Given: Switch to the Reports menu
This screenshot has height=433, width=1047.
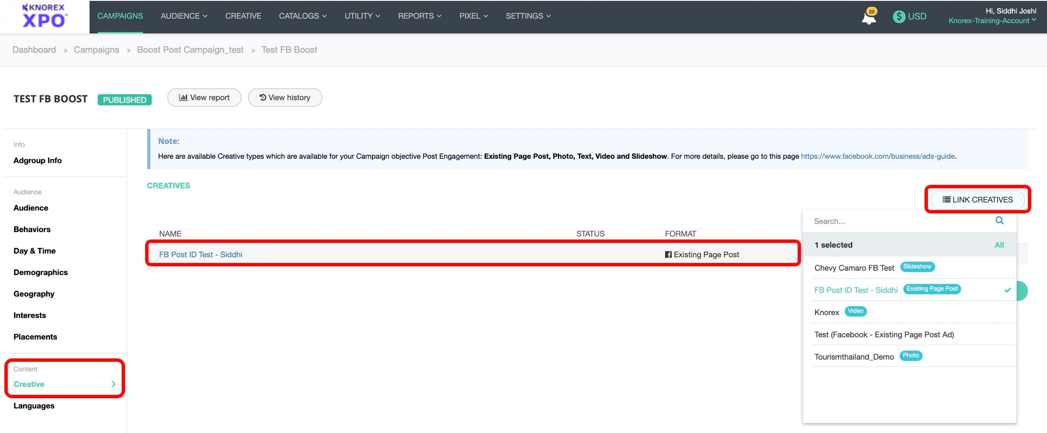Looking at the screenshot, I should [418, 16].
